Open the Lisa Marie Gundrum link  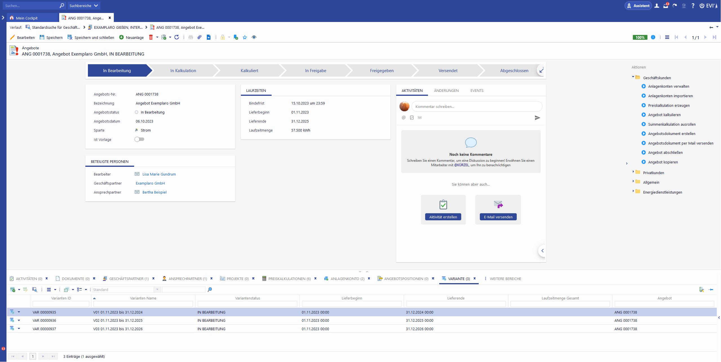pos(159,174)
